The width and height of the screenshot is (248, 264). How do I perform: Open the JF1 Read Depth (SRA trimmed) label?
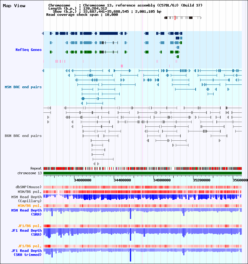click(26, 253)
